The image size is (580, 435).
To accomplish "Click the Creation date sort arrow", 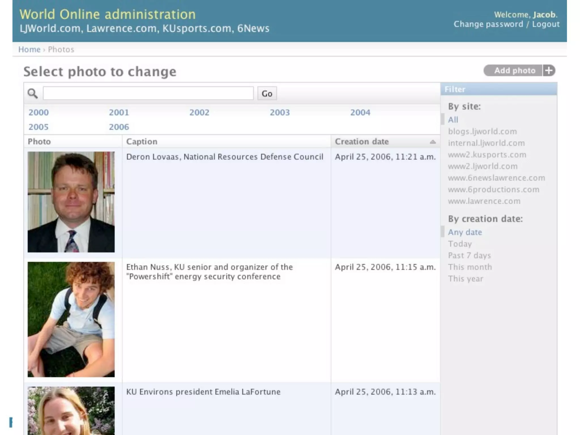I will click(432, 142).
